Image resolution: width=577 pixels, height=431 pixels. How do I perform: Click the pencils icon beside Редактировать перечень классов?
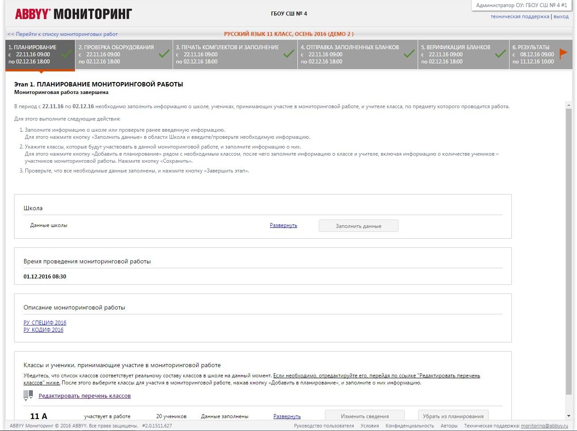[x=28, y=396]
